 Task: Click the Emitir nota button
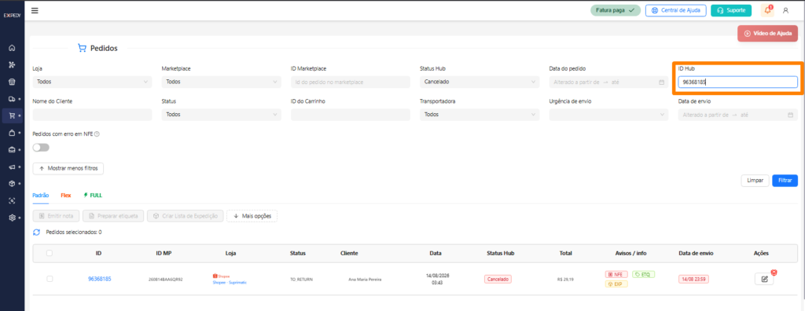[x=56, y=216]
